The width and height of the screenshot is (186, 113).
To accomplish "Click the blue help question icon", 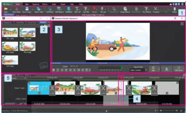I will tap(182, 4).
